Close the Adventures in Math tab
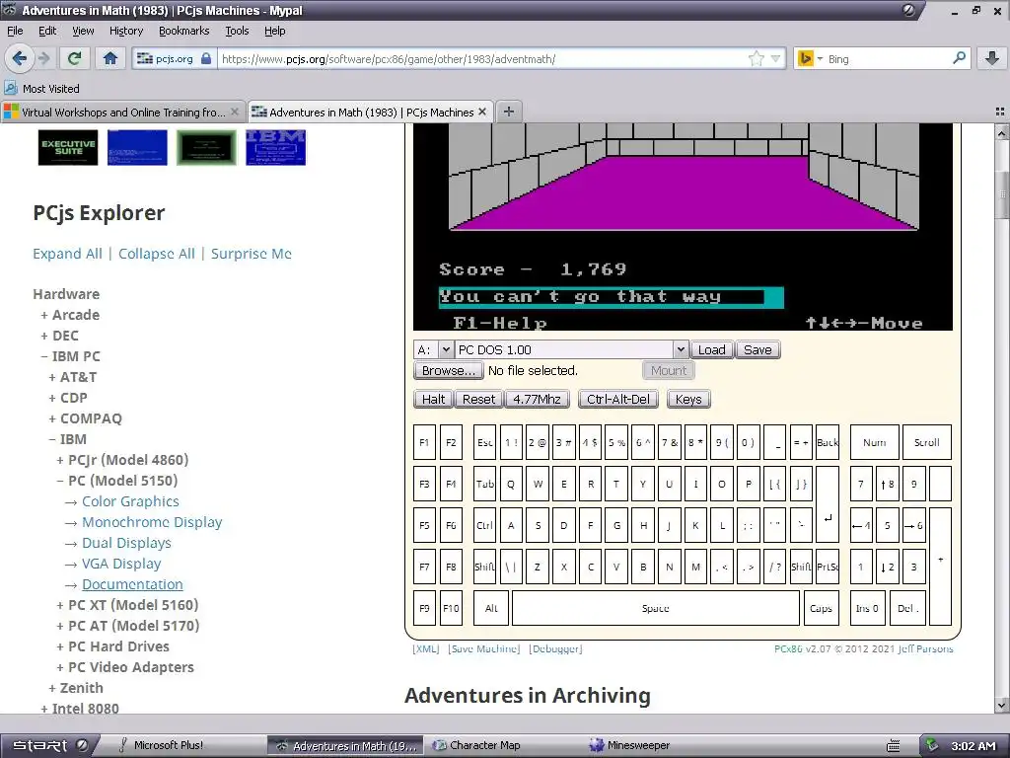The width and height of the screenshot is (1010, 758). tap(481, 112)
